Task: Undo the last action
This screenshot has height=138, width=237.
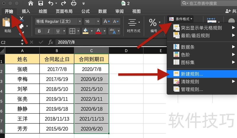Action: (51, 3)
